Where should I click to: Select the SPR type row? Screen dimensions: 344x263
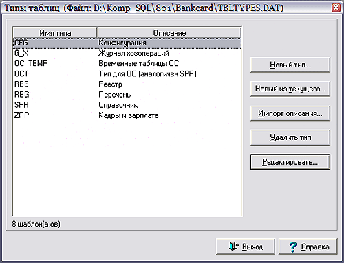(127, 105)
